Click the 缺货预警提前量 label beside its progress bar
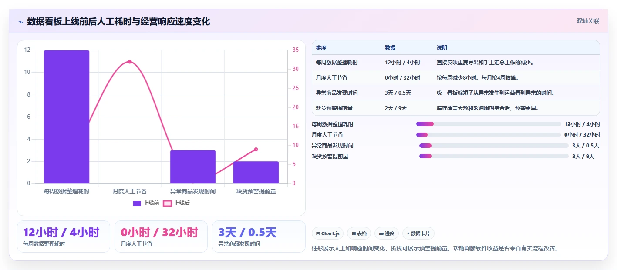 click(330, 157)
